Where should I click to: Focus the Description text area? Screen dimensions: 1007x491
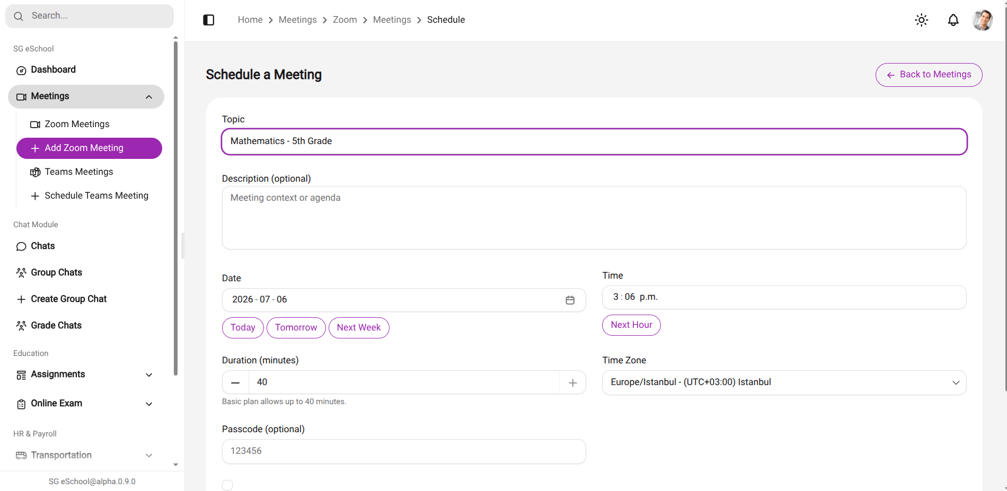(x=594, y=218)
